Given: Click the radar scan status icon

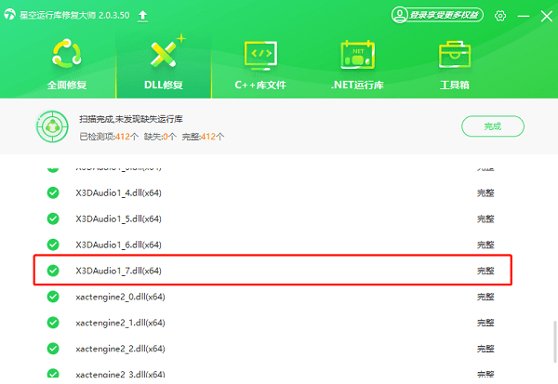Looking at the screenshot, I should [52, 126].
